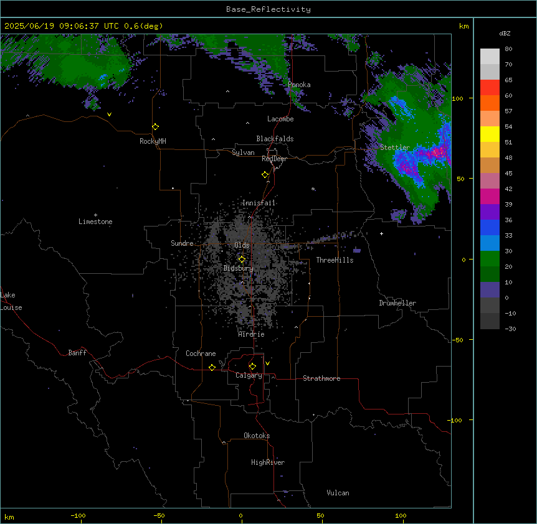Click the Banff town label
This screenshot has height=524, width=537.
[x=77, y=353]
